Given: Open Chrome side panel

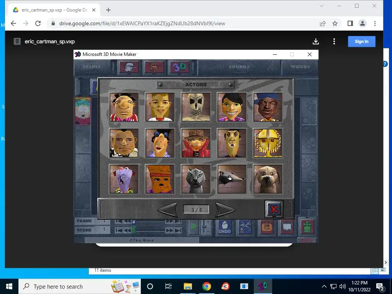Looking at the screenshot, I should click(350, 23).
